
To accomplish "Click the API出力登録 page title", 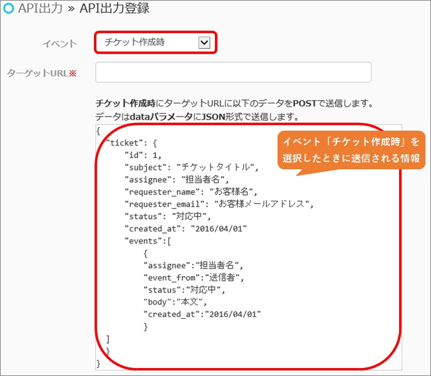I will [114, 8].
